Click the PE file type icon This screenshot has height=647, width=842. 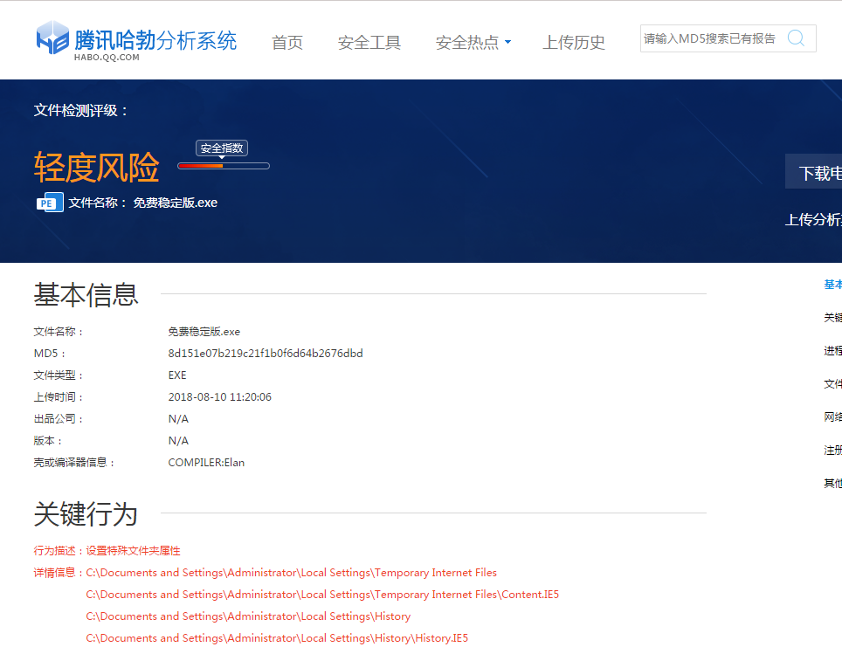pyautogui.click(x=48, y=203)
